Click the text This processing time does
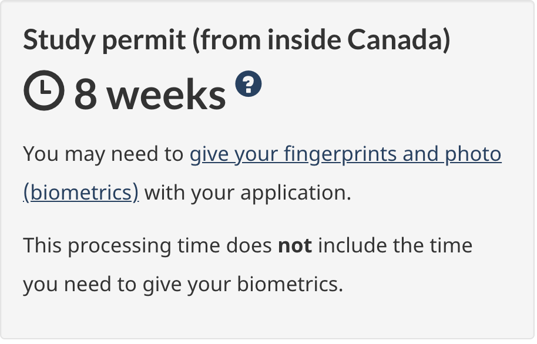The width and height of the screenshot is (537, 344). 147,245
